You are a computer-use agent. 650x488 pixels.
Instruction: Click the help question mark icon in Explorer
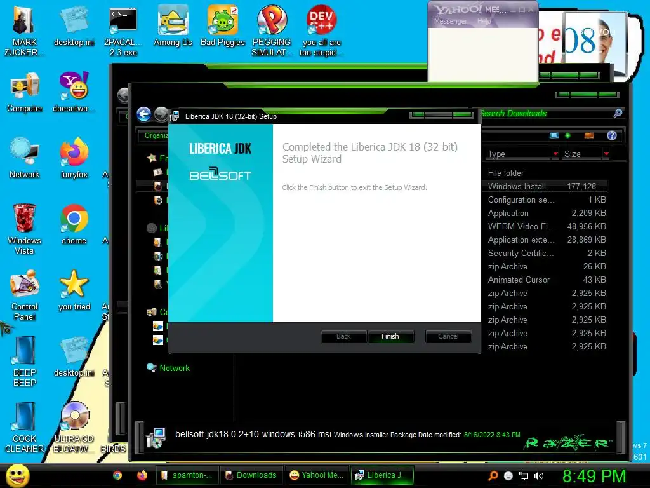coord(612,135)
